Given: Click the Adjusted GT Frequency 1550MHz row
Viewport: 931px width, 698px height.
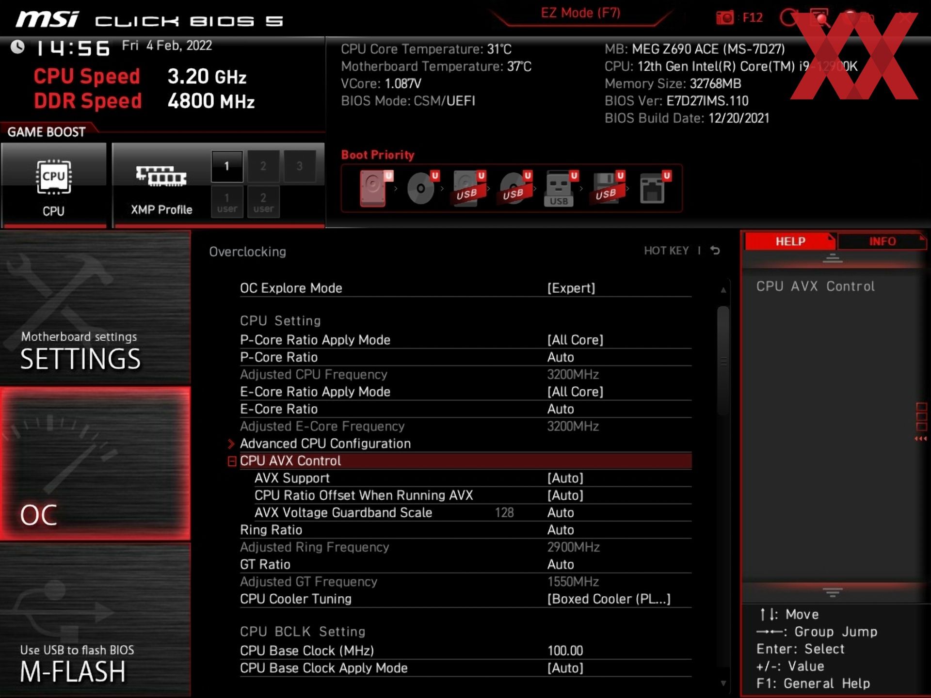Looking at the screenshot, I should pyautogui.click(x=465, y=582).
